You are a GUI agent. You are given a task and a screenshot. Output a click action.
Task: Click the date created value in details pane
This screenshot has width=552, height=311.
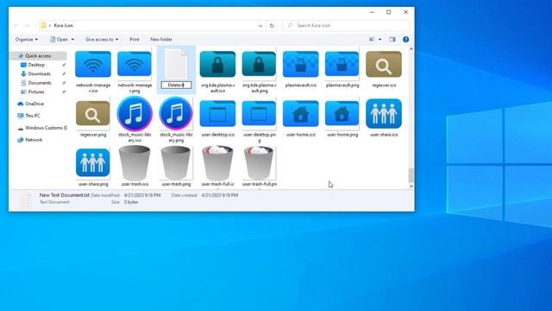pos(220,195)
